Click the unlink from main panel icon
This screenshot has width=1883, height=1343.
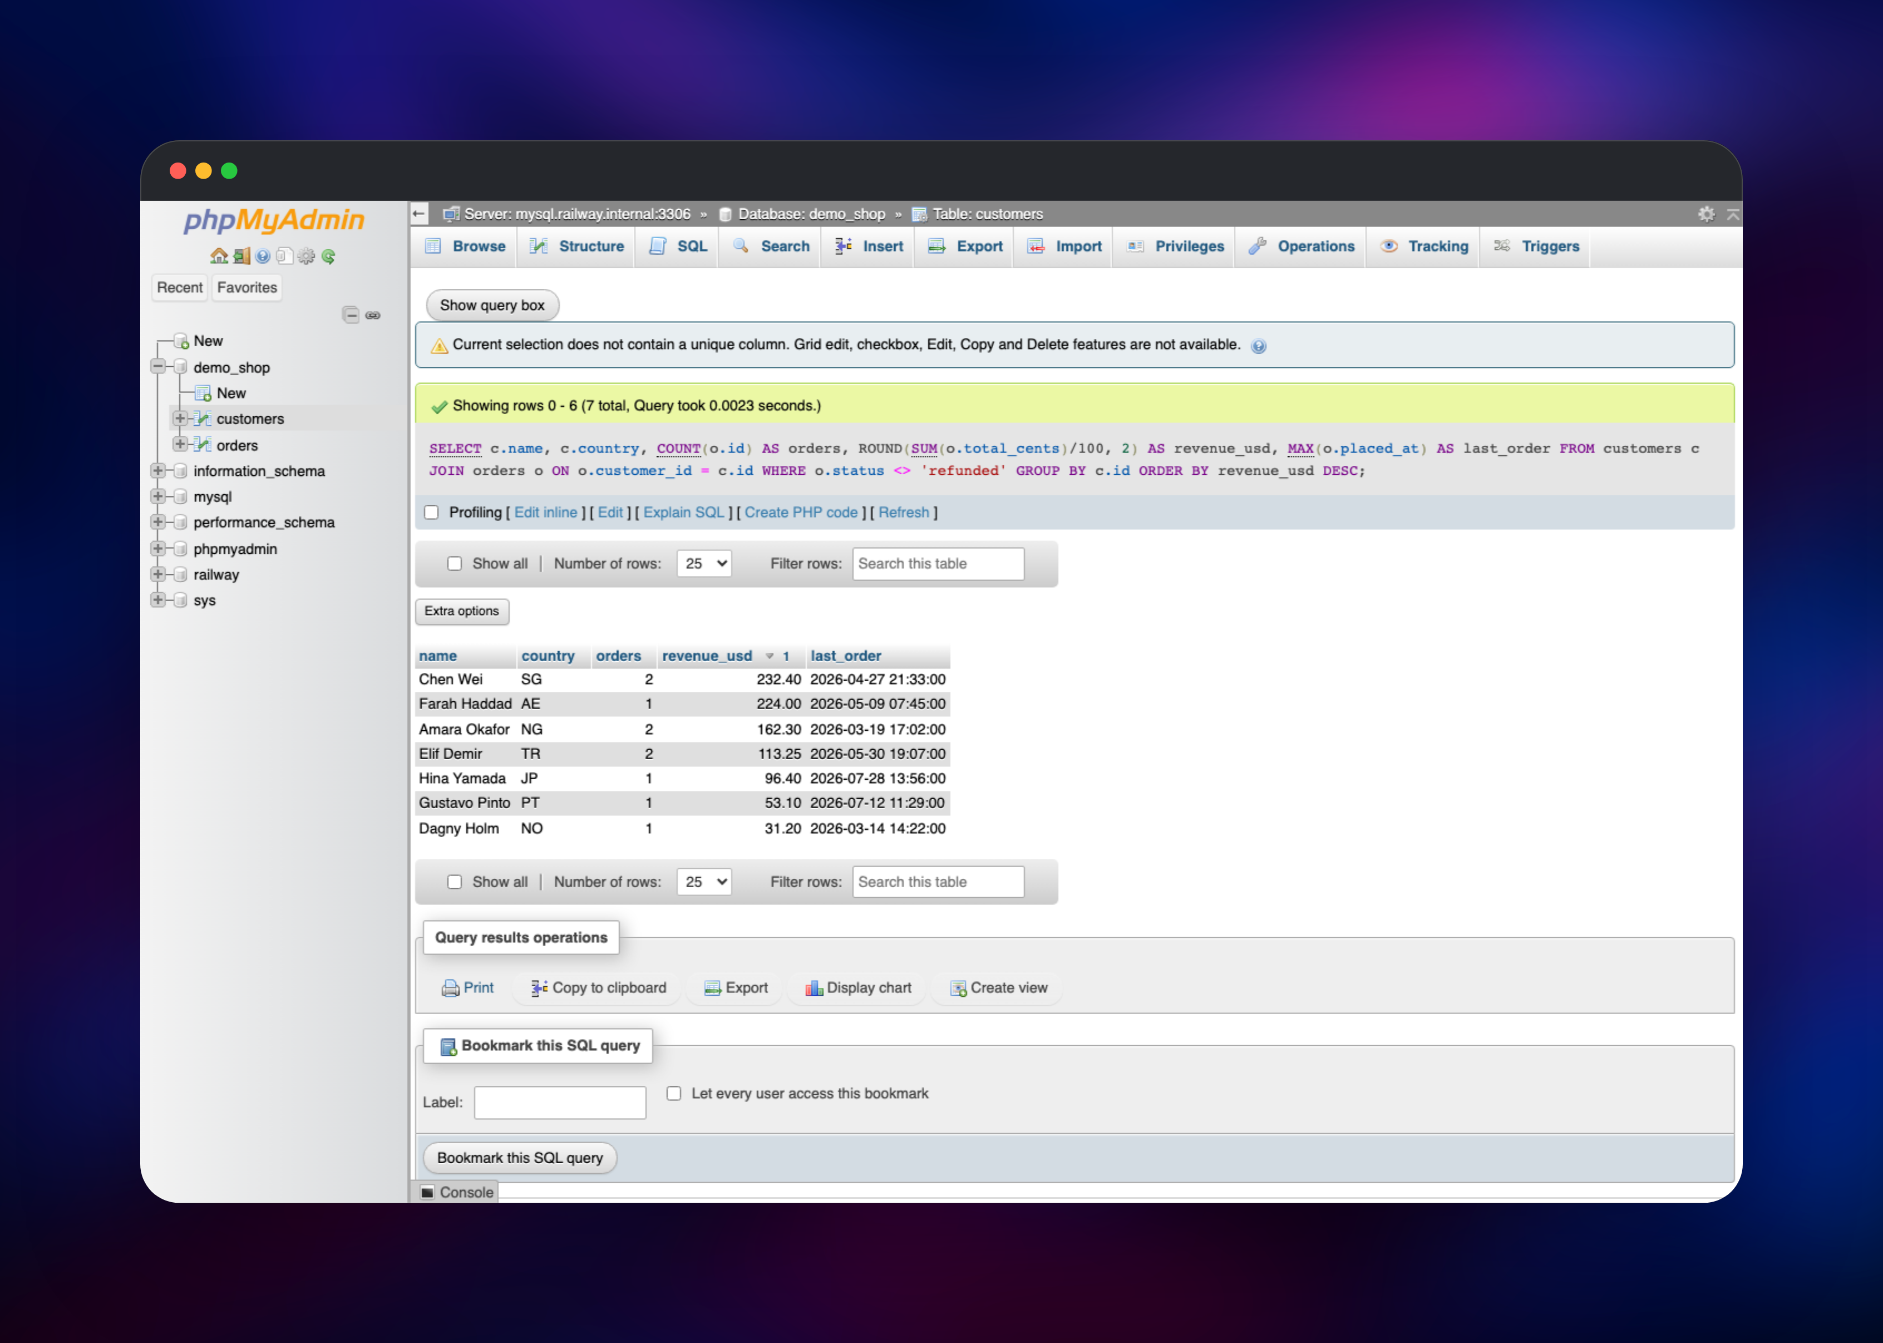pos(373,315)
